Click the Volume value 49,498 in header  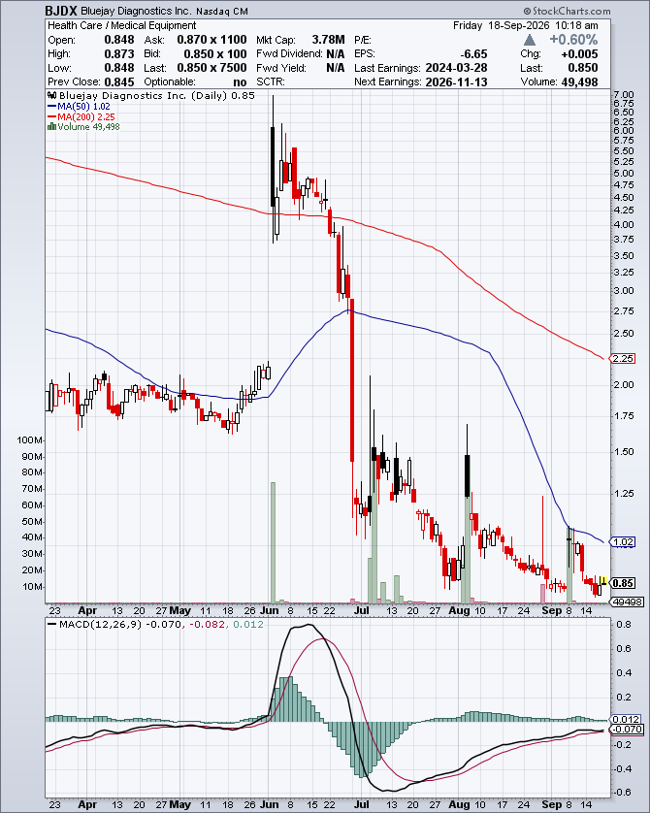579,81
